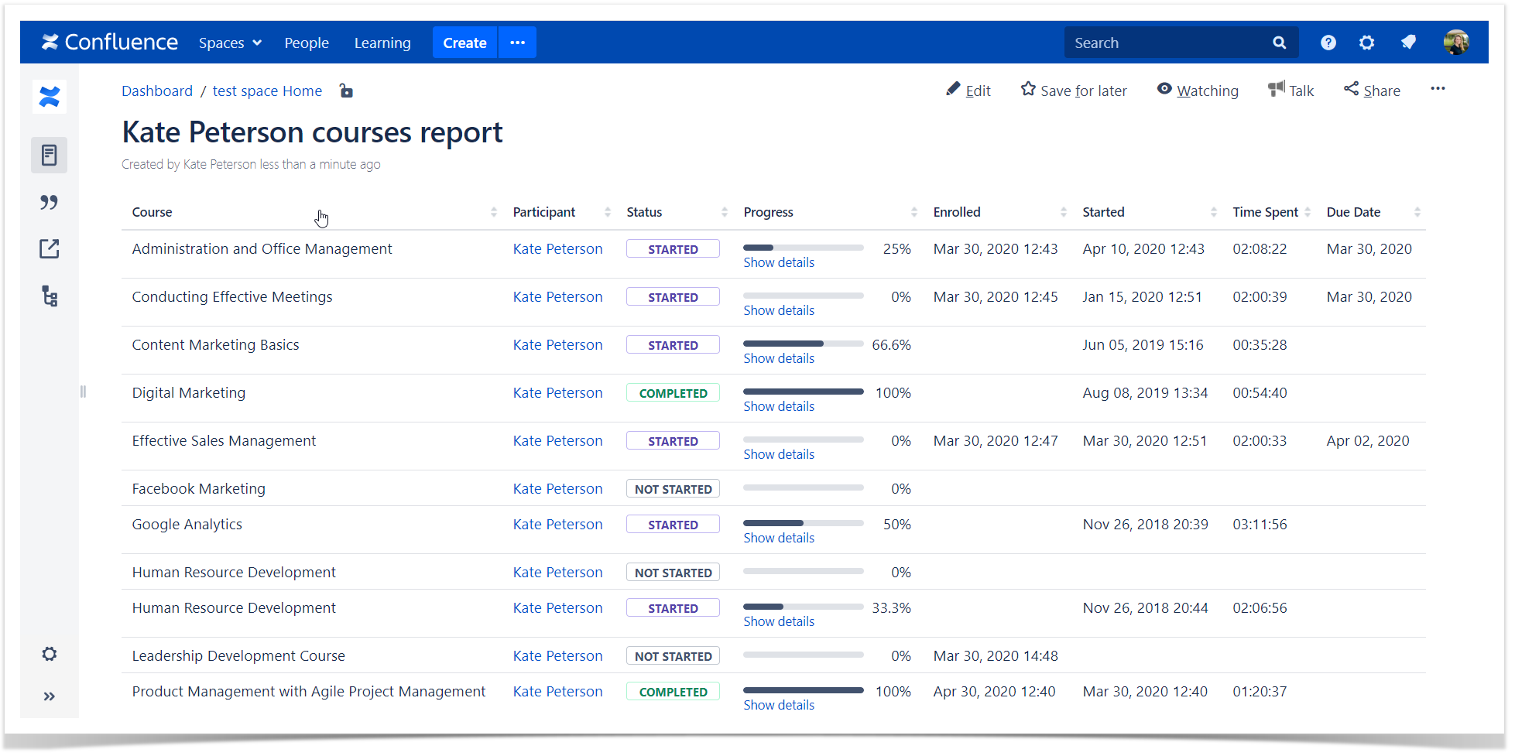Toggle Watching for this page
This screenshot has height=756, width=1515.
[1198, 91]
